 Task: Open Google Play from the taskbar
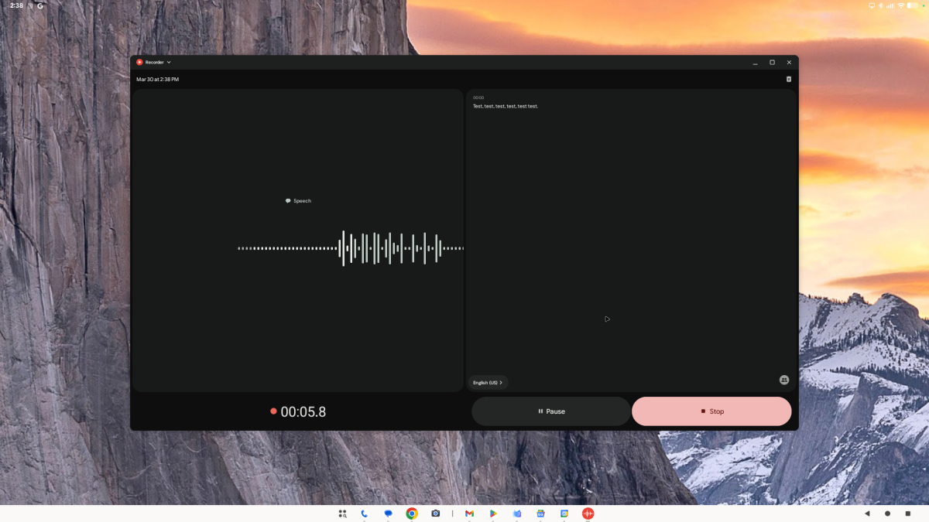coord(493,513)
